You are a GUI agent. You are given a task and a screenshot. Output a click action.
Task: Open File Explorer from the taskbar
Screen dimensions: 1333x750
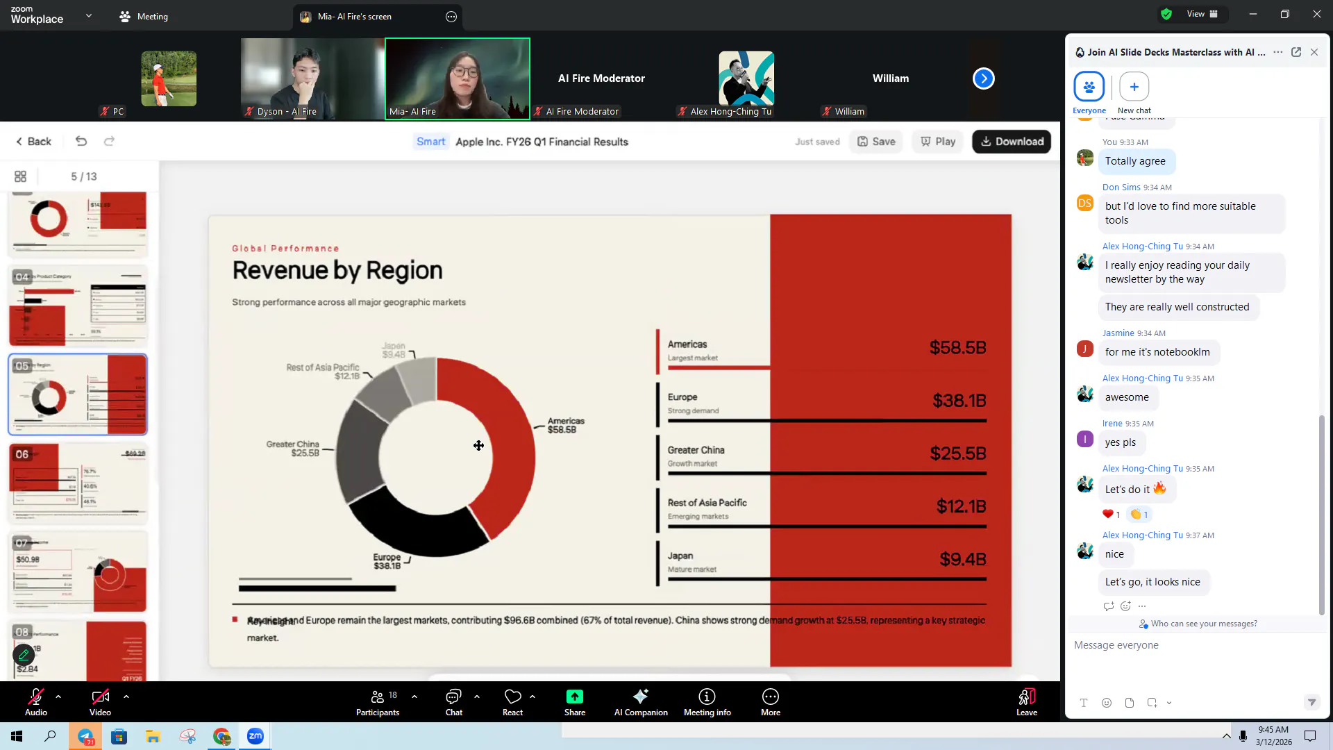click(153, 736)
